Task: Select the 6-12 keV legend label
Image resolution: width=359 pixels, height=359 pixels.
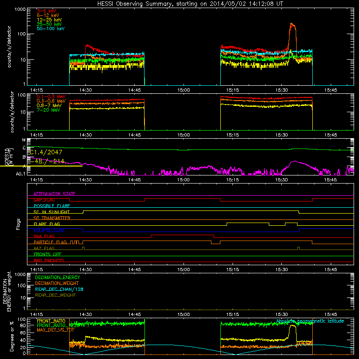Action: [48, 15]
